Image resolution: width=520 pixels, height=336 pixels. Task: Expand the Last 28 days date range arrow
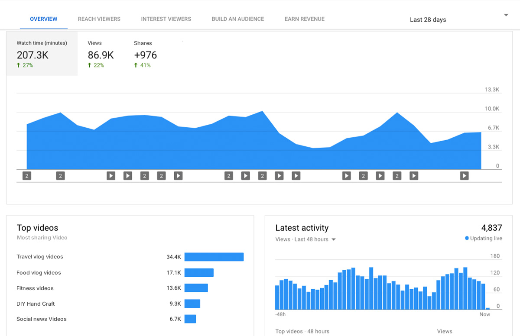[x=506, y=15]
